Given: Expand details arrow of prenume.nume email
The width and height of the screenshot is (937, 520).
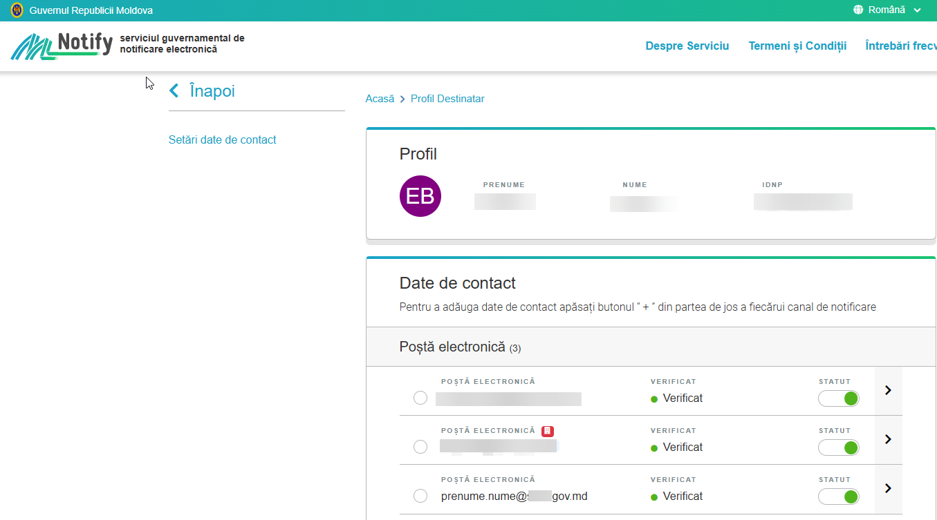Looking at the screenshot, I should 889,488.
